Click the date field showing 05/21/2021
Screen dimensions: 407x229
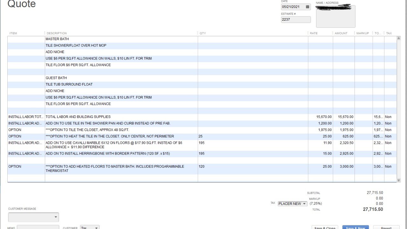pos(296,7)
